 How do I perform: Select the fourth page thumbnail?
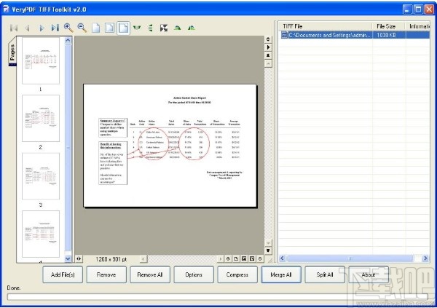pos(41,234)
